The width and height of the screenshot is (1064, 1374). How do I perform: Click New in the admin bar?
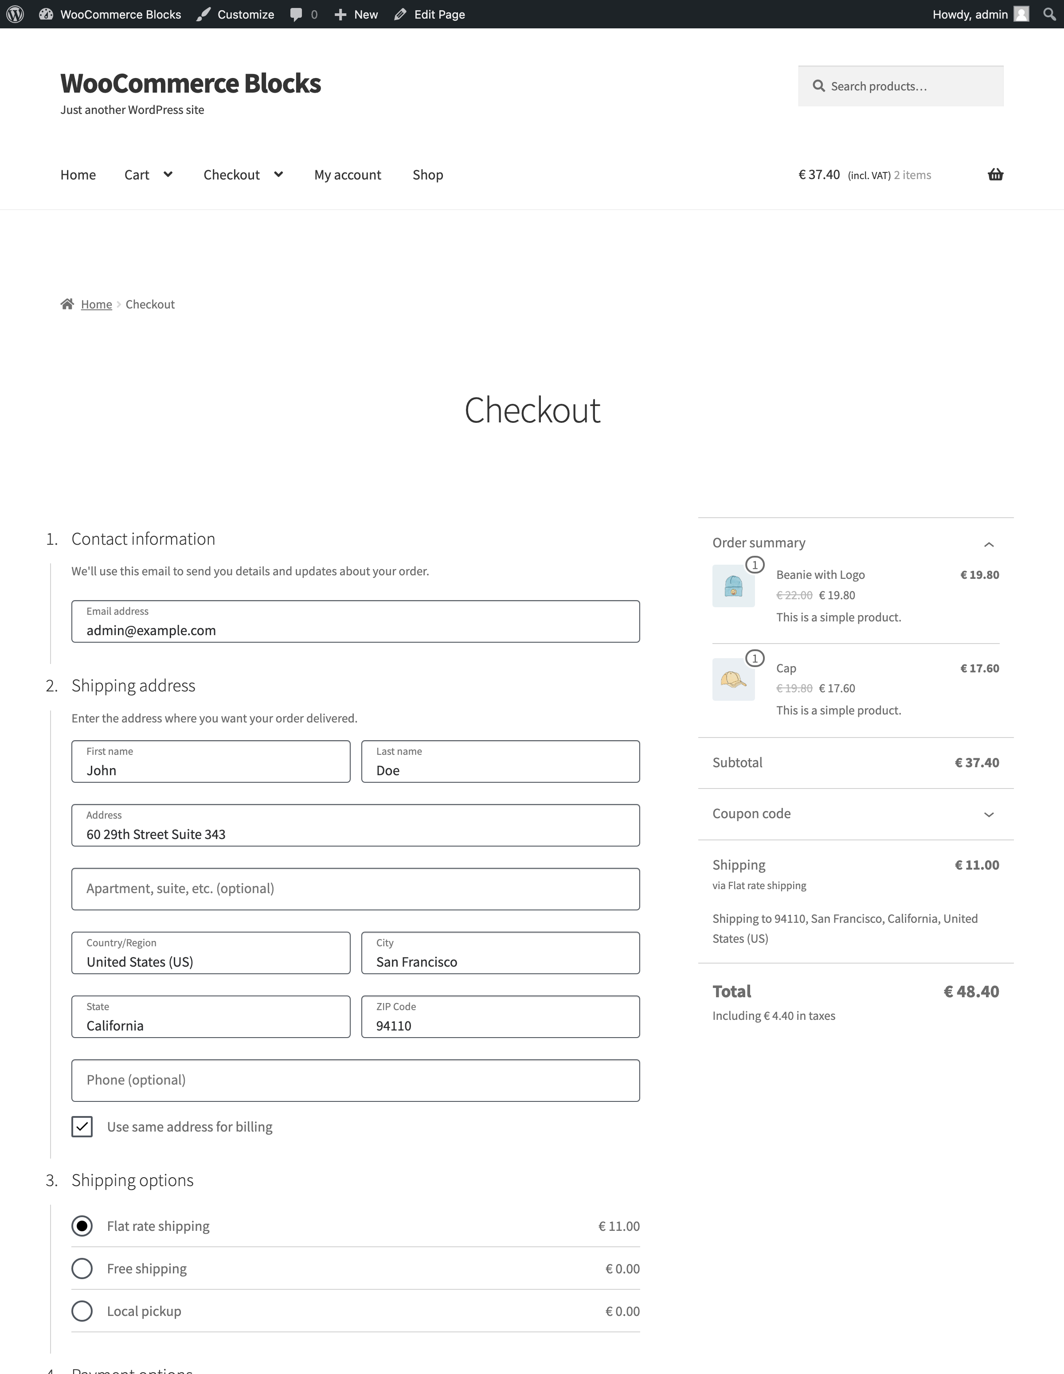(x=366, y=15)
